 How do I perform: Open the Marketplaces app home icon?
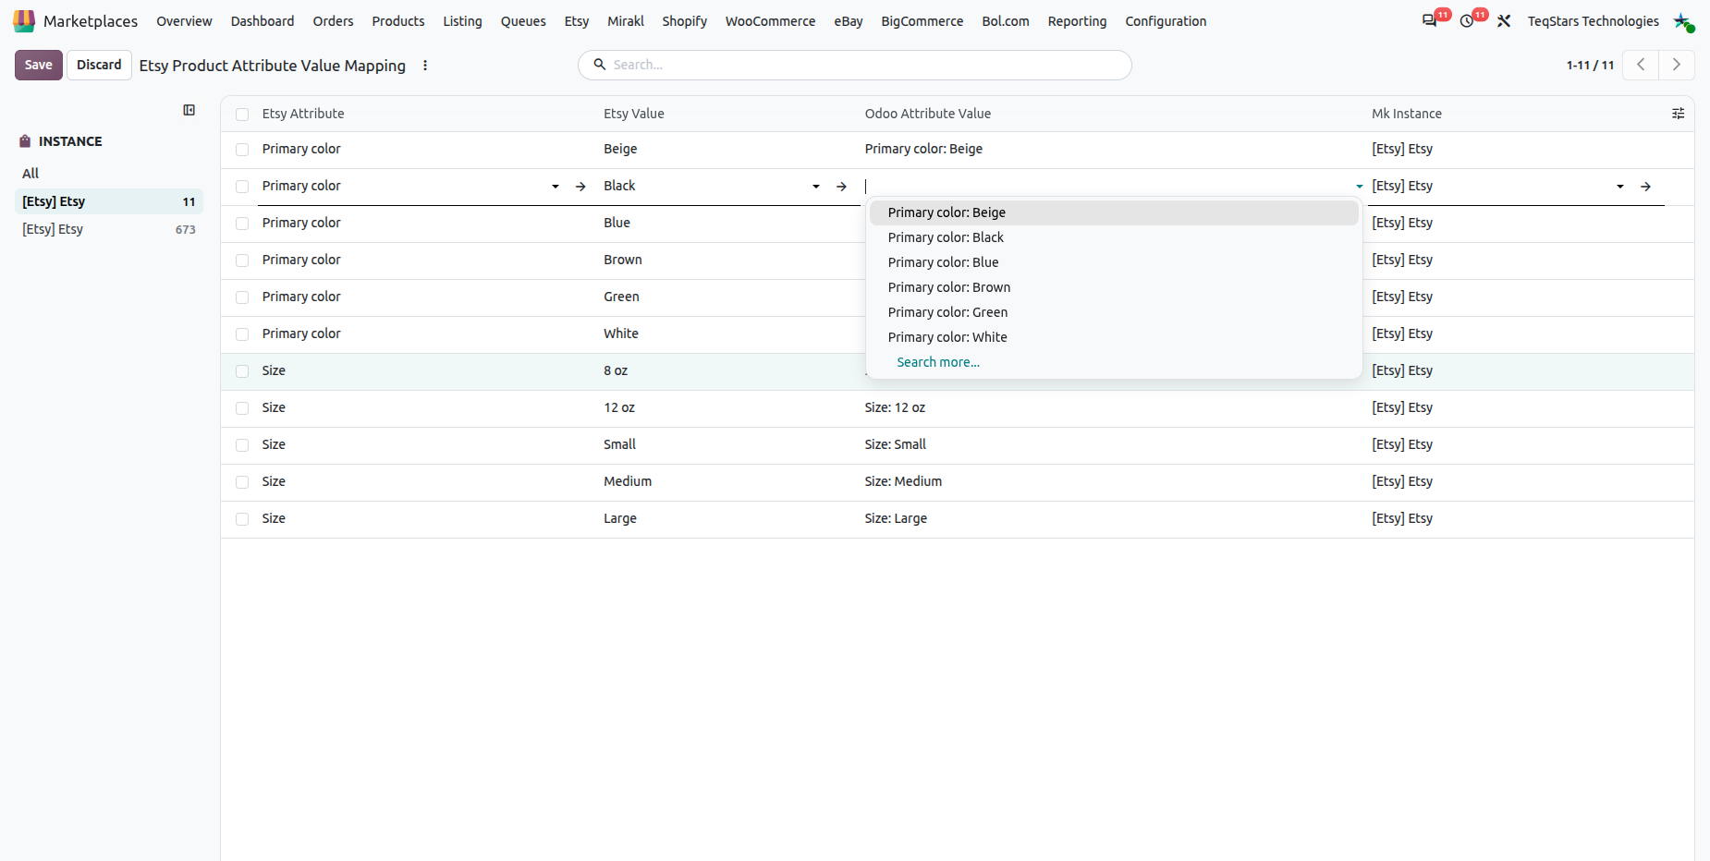[24, 20]
